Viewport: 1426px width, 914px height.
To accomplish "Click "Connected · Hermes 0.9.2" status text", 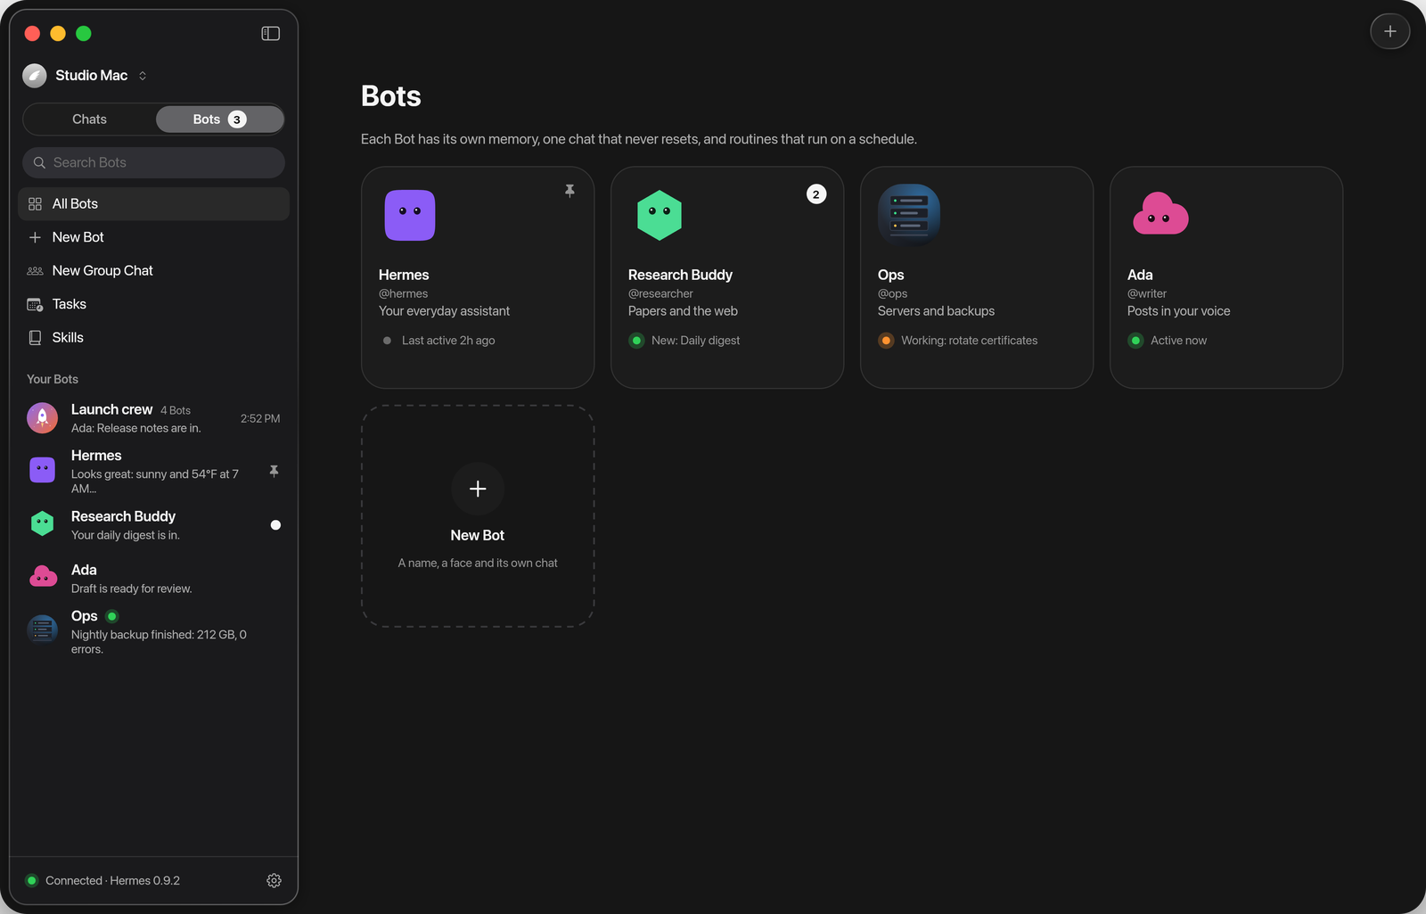I will click(112, 881).
